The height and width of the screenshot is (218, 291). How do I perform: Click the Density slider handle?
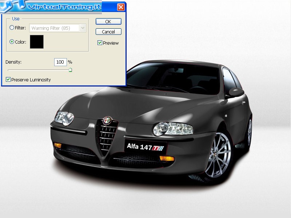[x=70, y=70]
